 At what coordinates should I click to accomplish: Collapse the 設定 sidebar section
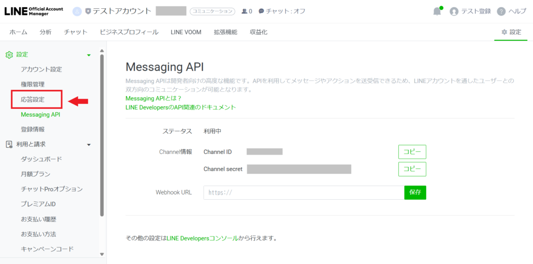pyautogui.click(x=89, y=55)
